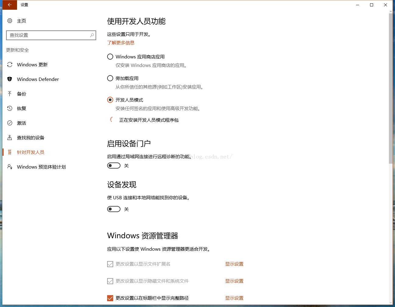Minimize the 设置 window
395x307 pixels.
358,5
